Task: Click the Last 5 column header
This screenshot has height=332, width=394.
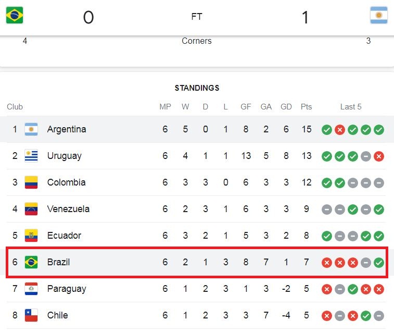Action: (x=351, y=107)
